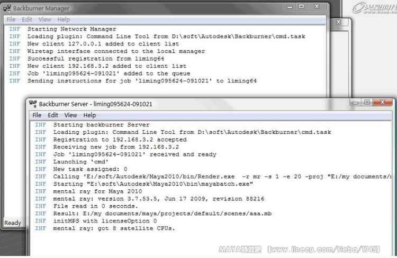
Task: Close the Backburner Server window
Action: (383, 103)
